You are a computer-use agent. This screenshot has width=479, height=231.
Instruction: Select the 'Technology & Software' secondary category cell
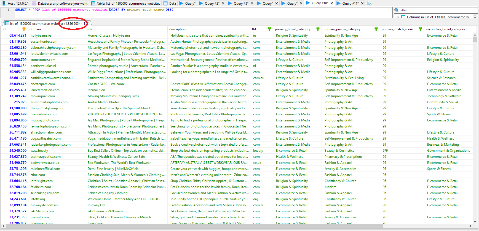448,96
